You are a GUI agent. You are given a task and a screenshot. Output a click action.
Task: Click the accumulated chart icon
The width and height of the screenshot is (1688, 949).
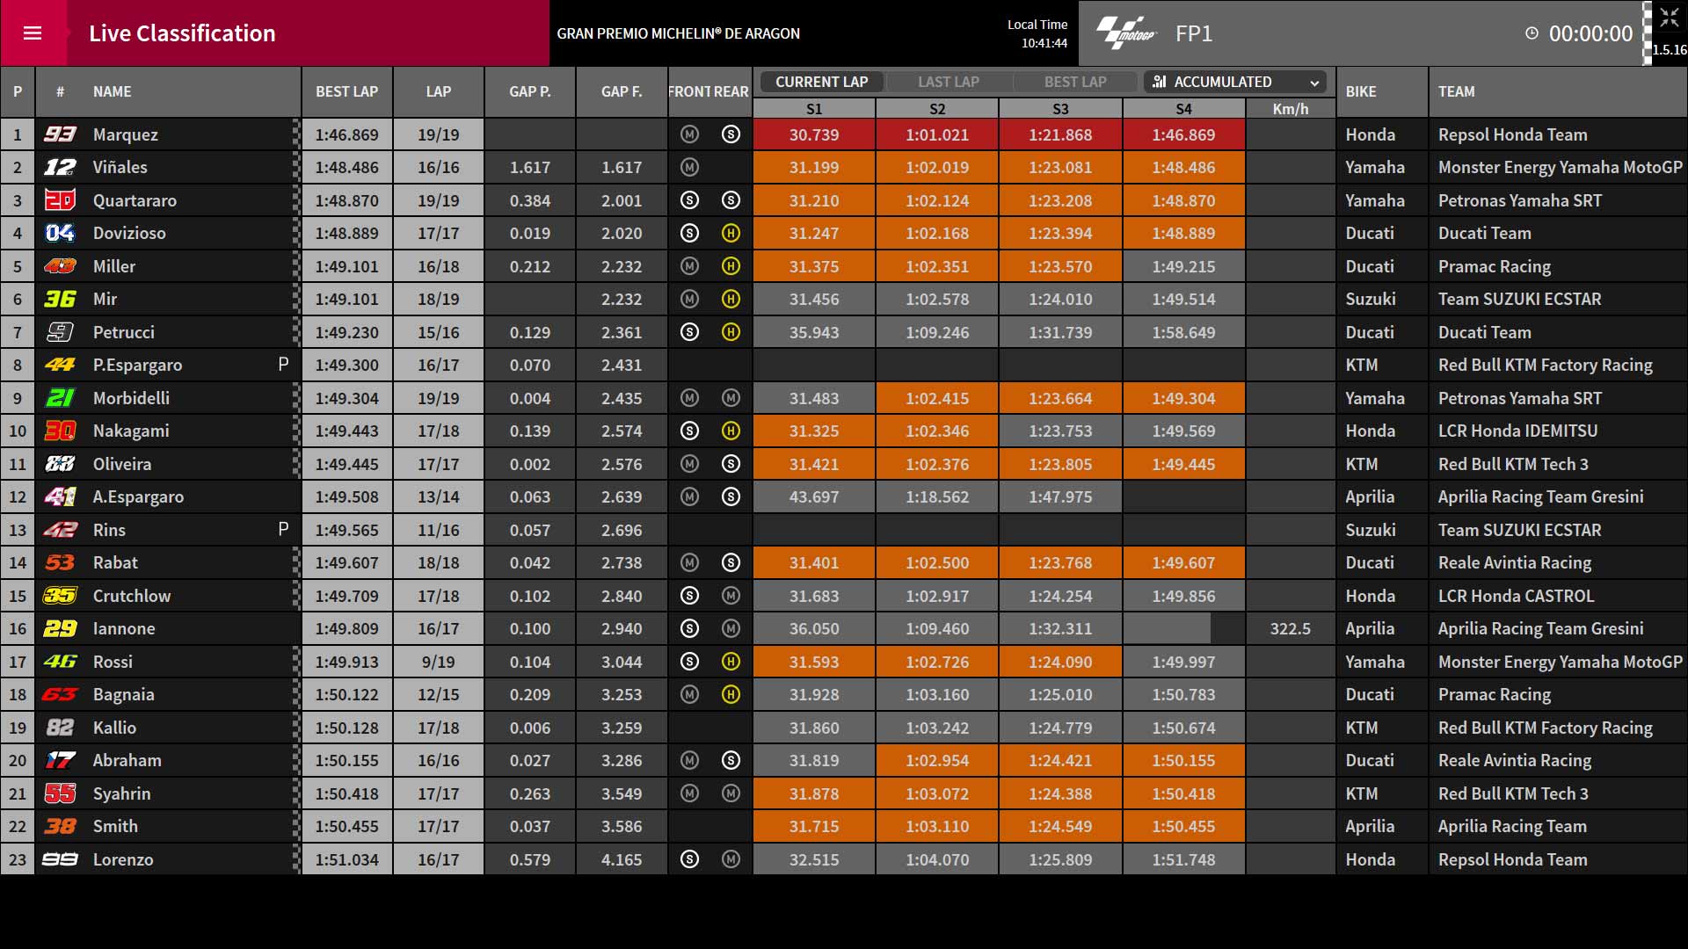coord(1160,82)
